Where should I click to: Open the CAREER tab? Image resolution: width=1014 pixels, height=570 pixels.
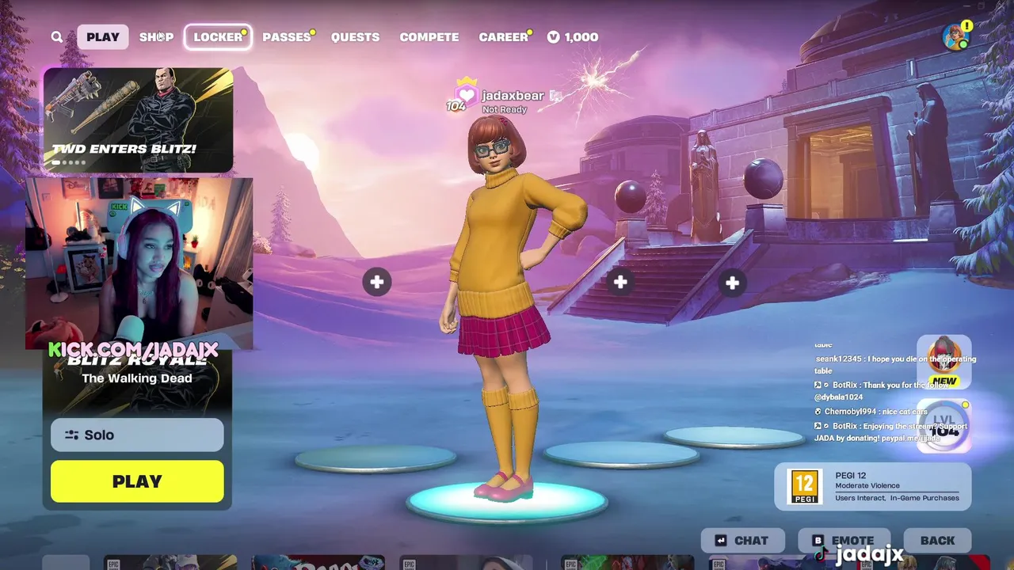(x=504, y=37)
